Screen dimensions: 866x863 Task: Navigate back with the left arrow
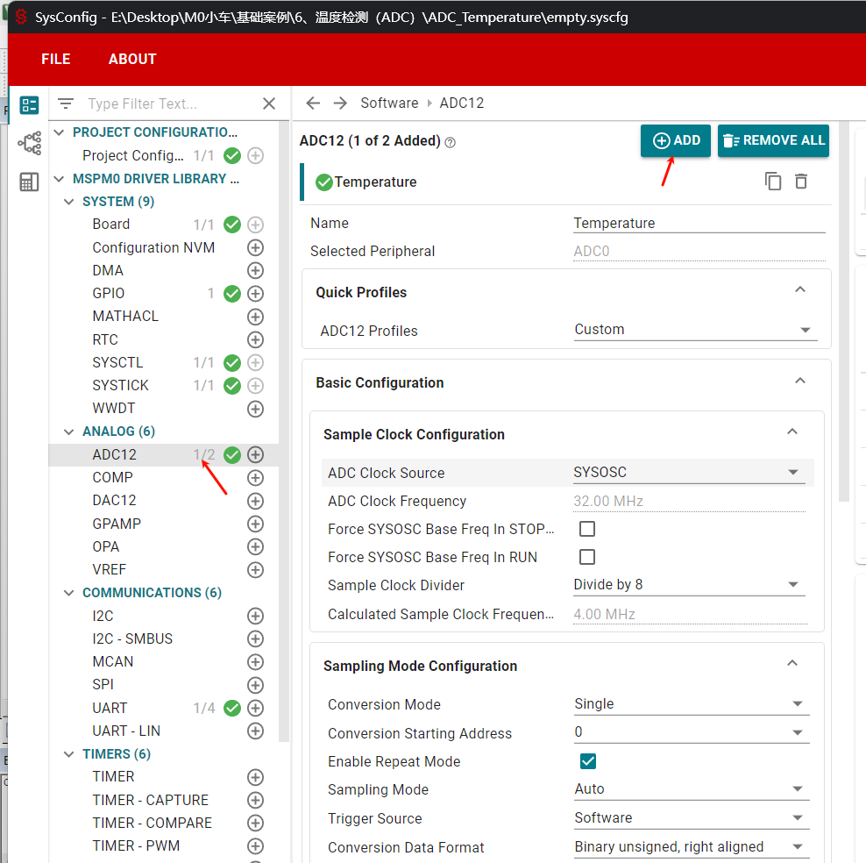(313, 103)
